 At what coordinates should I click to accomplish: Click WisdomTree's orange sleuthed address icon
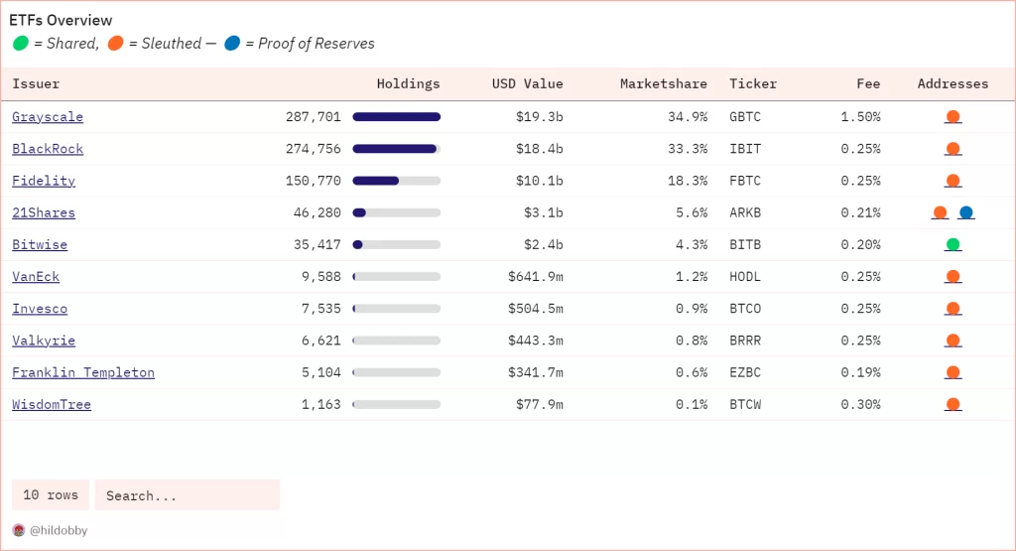[952, 404]
